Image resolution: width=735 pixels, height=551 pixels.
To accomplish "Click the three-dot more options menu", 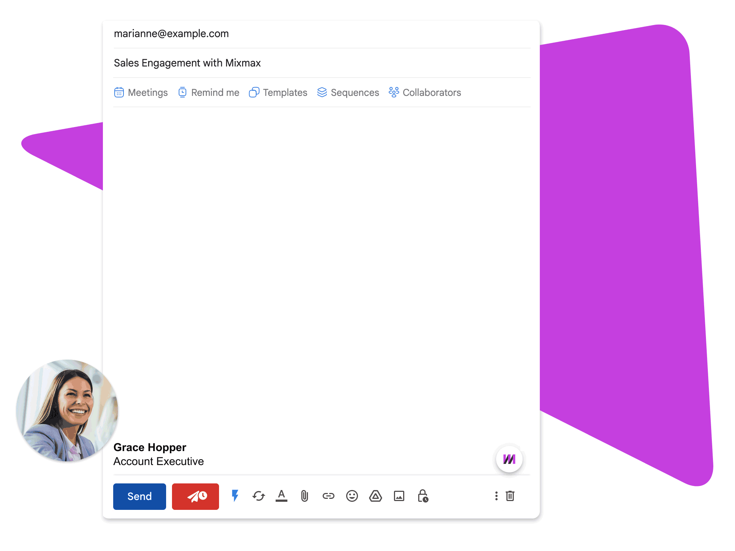I will 495,496.
